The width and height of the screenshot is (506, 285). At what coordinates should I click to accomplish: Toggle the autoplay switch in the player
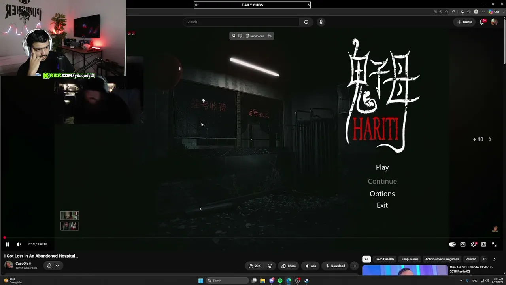coord(452,244)
